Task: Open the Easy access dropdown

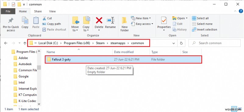Action: click(142, 24)
